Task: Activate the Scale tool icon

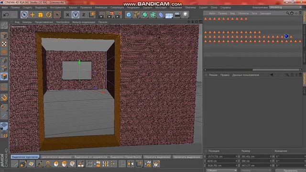Action: pos(40,15)
